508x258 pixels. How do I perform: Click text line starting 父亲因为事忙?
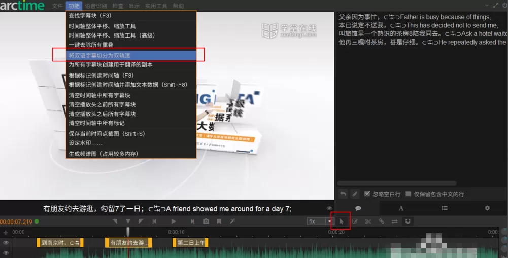(x=415, y=17)
